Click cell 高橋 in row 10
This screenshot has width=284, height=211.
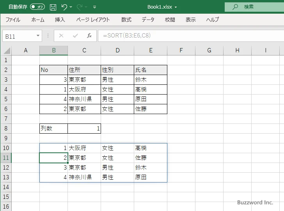[151, 148]
